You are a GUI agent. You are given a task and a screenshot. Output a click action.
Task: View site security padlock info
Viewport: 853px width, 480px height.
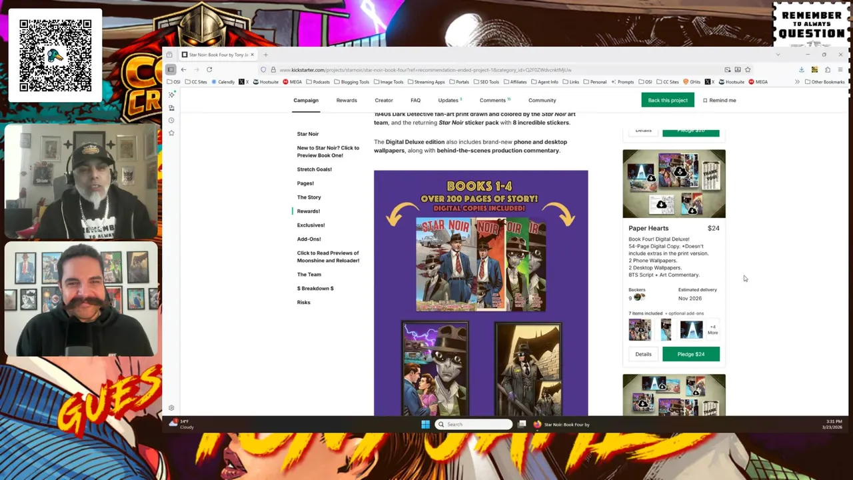pyautogui.click(x=273, y=69)
